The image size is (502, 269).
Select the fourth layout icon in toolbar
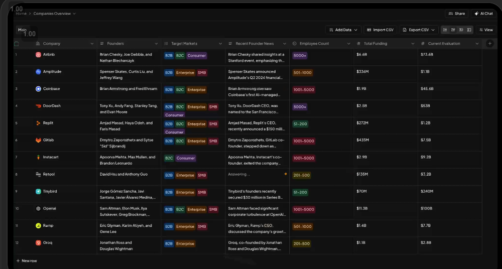point(469,30)
